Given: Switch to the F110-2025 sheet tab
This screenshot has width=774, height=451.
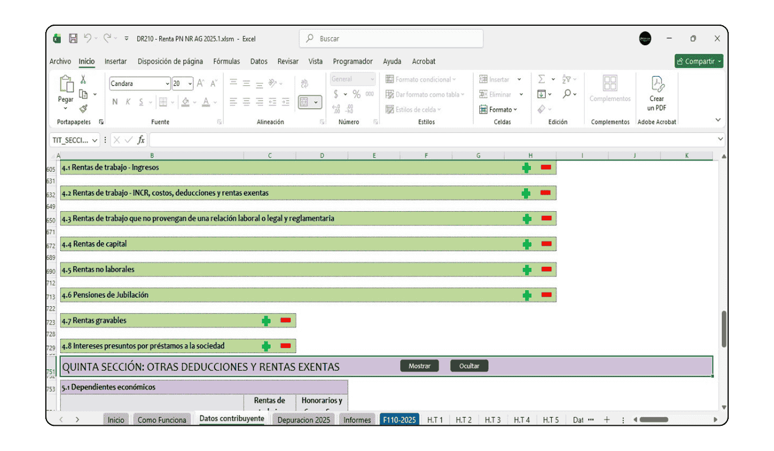Looking at the screenshot, I should [399, 420].
